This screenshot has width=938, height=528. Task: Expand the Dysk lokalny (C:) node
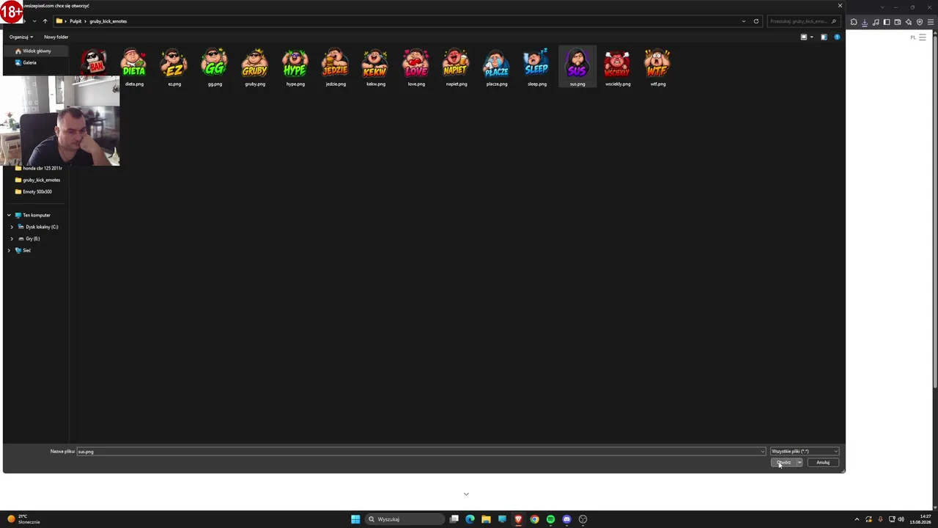[x=12, y=227]
